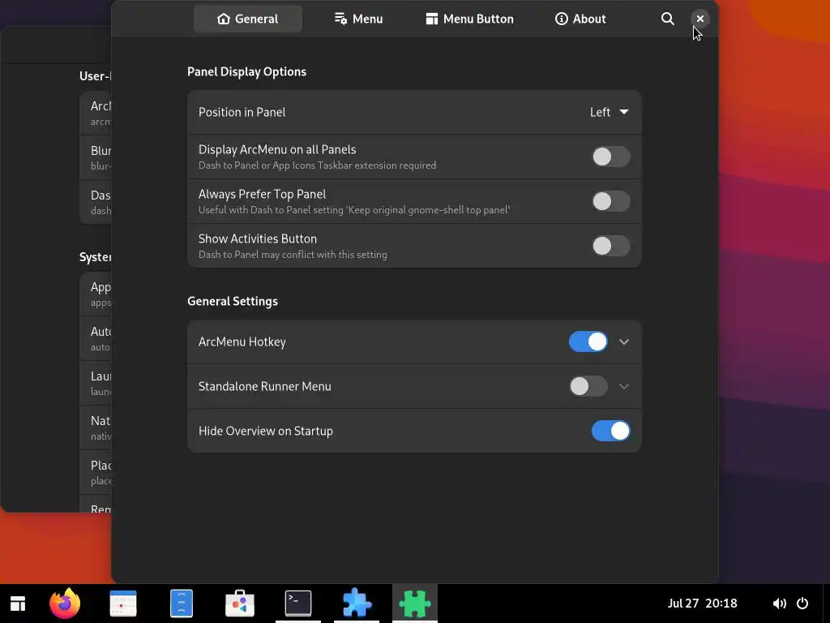This screenshot has height=623, width=830.
Task: Expand the ArcMenu Hotkey options chevron
Action: (624, 342)
